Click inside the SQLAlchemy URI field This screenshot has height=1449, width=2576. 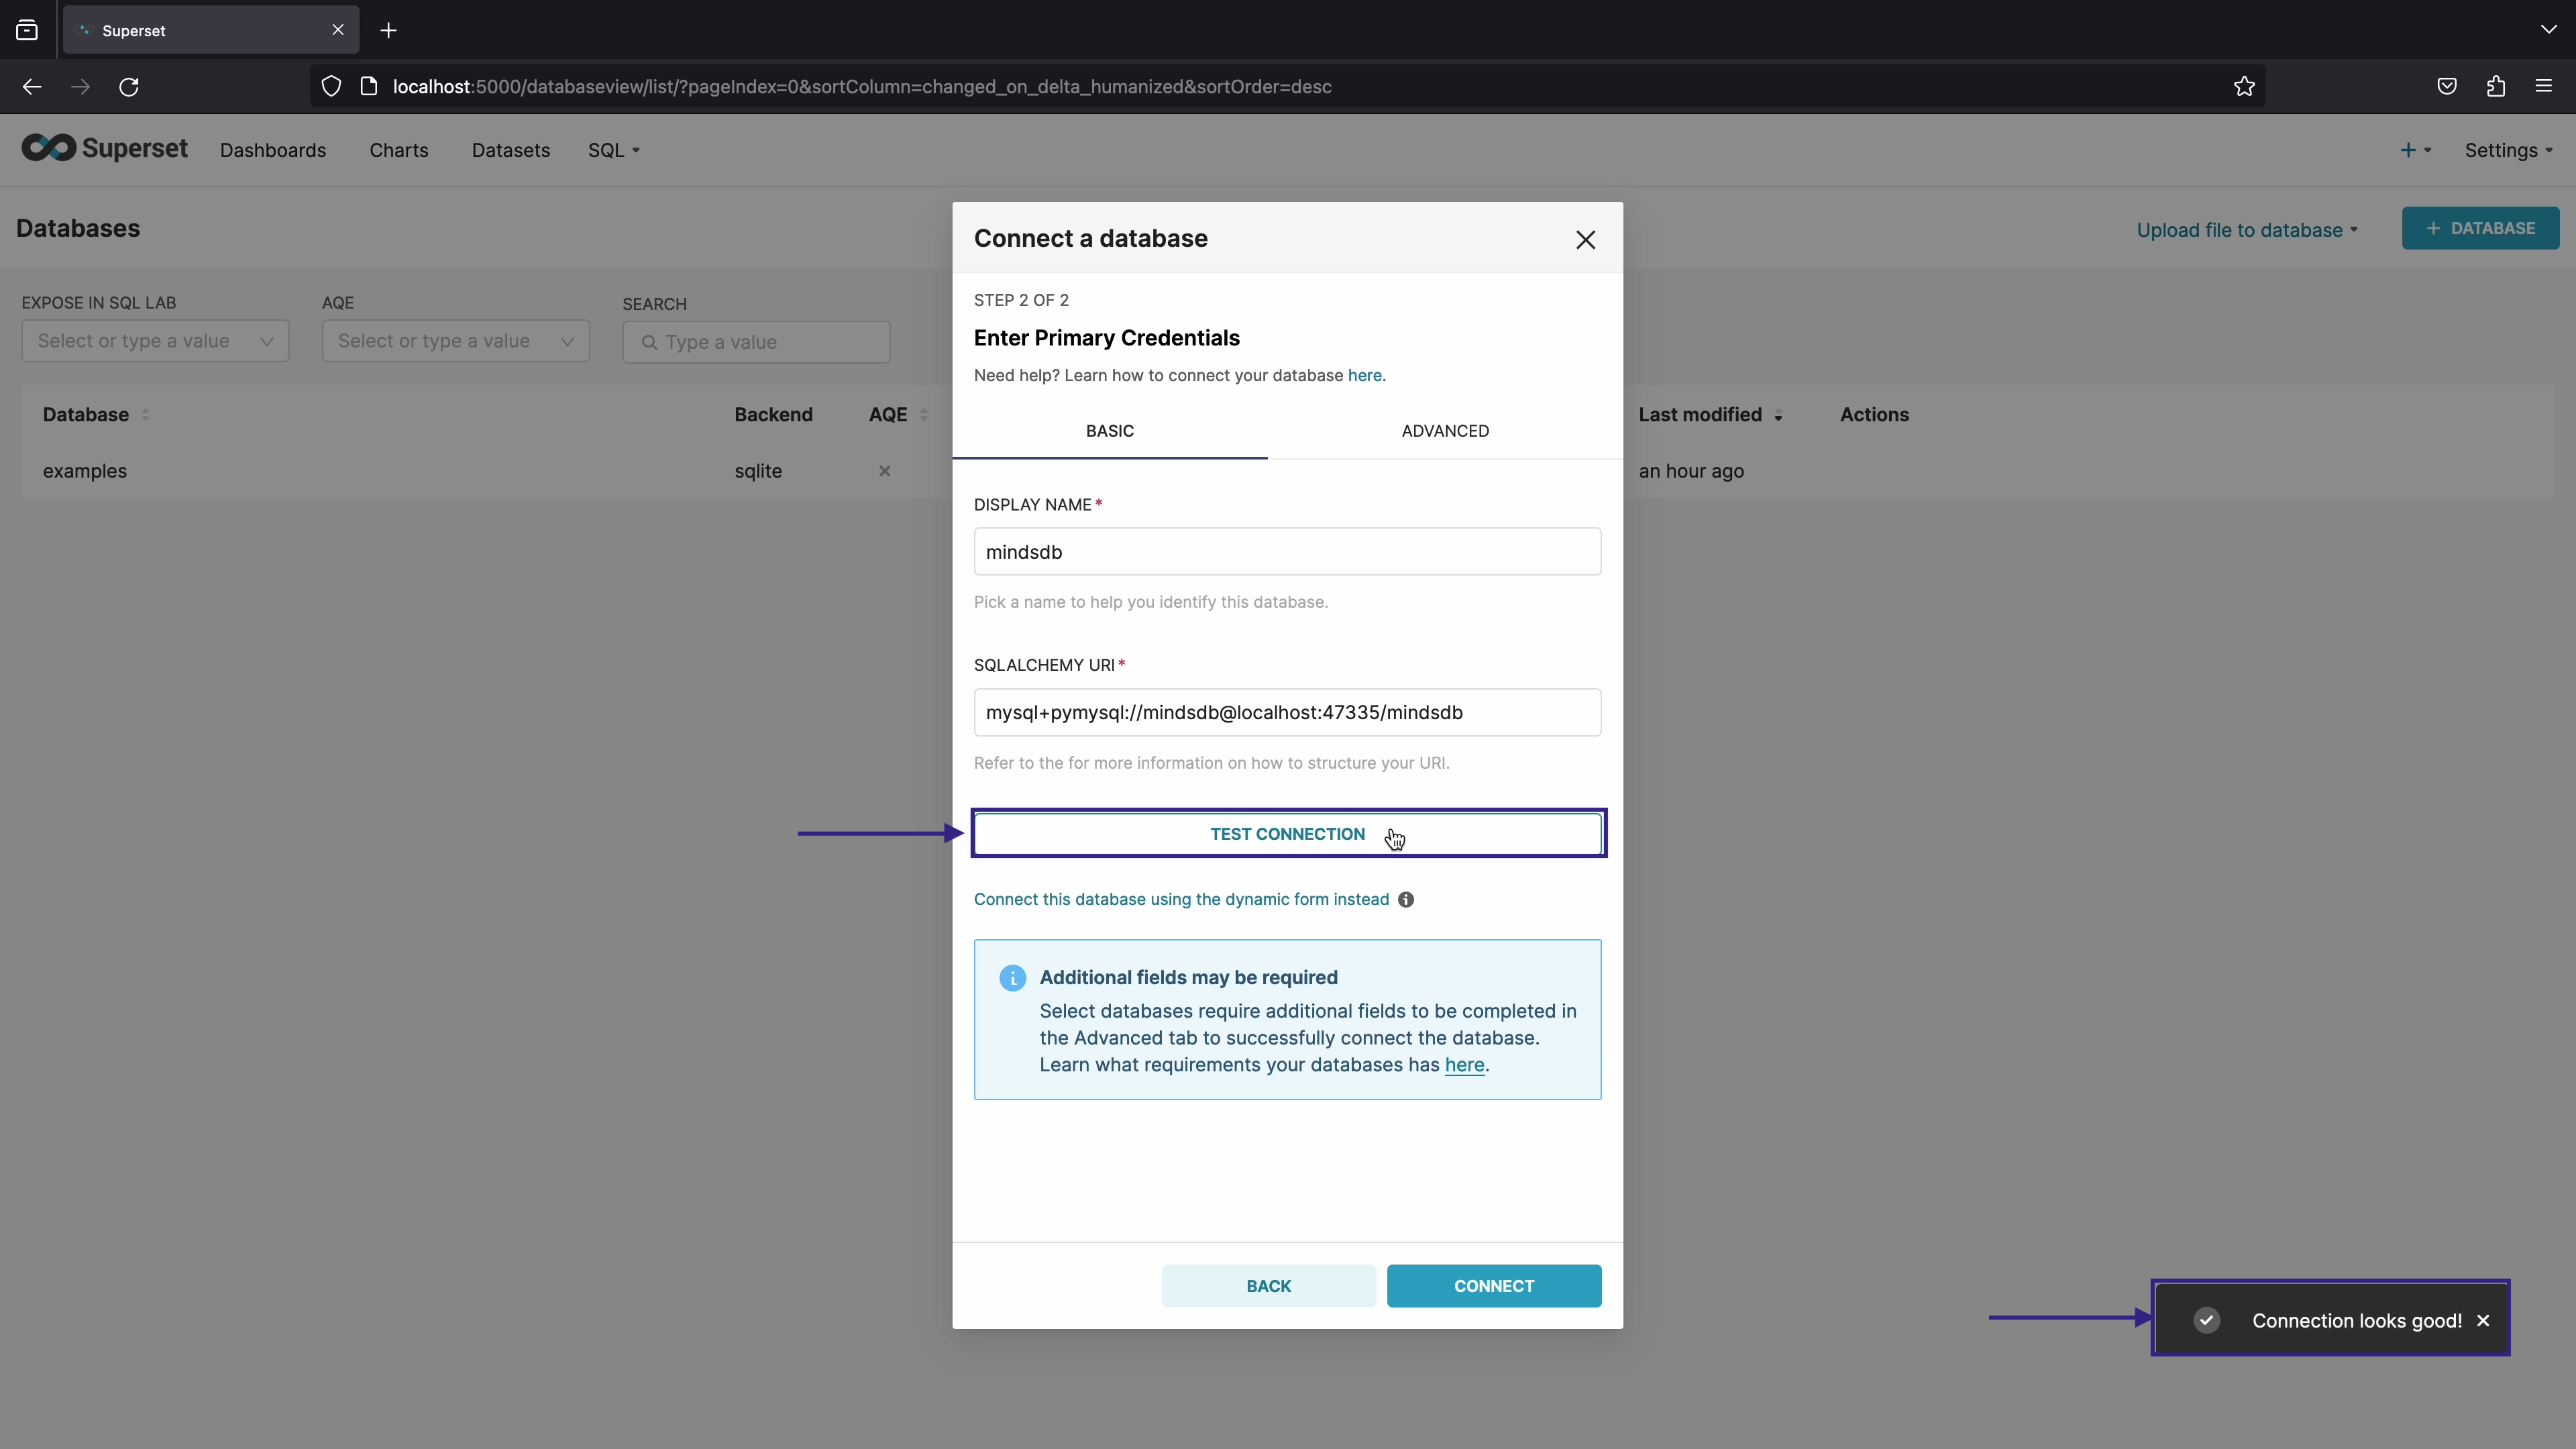1286,712
